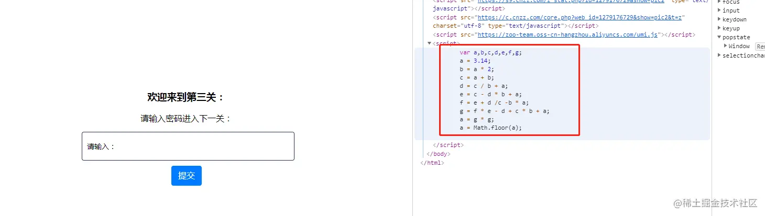Select the 'd = c / b + a;' line
The image size is (765, 216).
[x=483, y=86]
